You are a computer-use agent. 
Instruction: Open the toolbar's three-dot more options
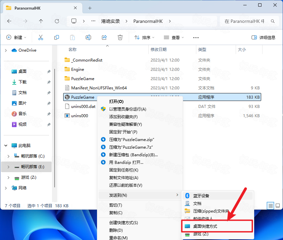point(196,37)
